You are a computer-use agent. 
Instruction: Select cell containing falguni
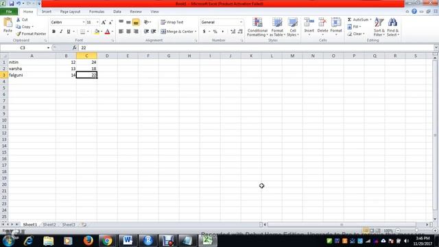32,75
